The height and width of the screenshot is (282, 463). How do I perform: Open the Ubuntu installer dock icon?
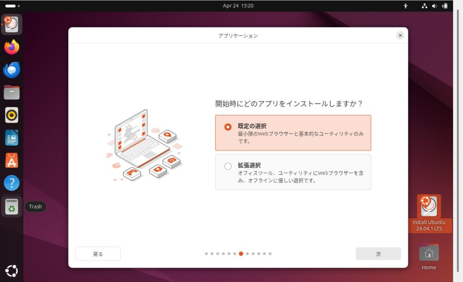pyautogui.click(x=11, y=24)
